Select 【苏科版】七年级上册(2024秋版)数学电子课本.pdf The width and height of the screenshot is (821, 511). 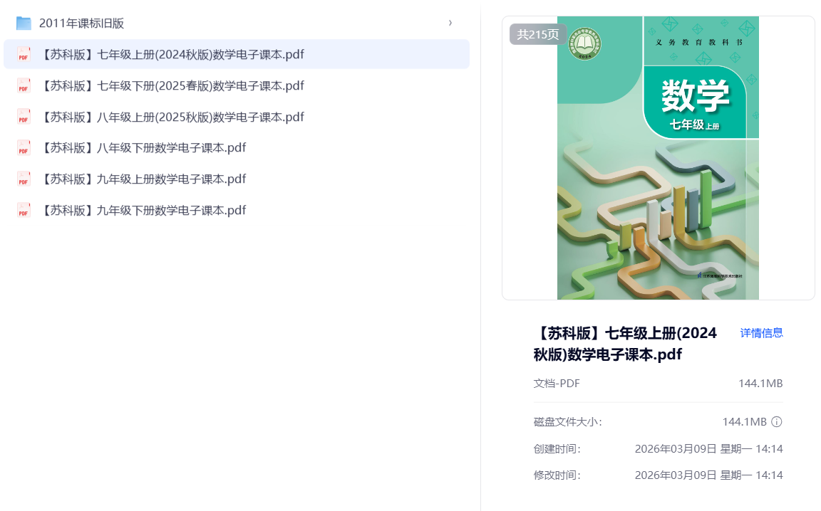[x=172, y=55]
